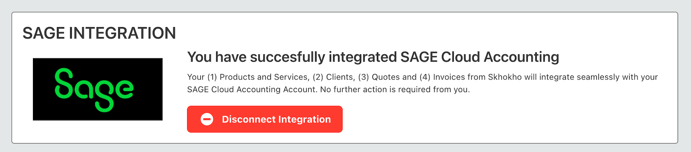The image size is (691, 152).
Task: Click the (1) marker before Products
Action: coord(212,77)
